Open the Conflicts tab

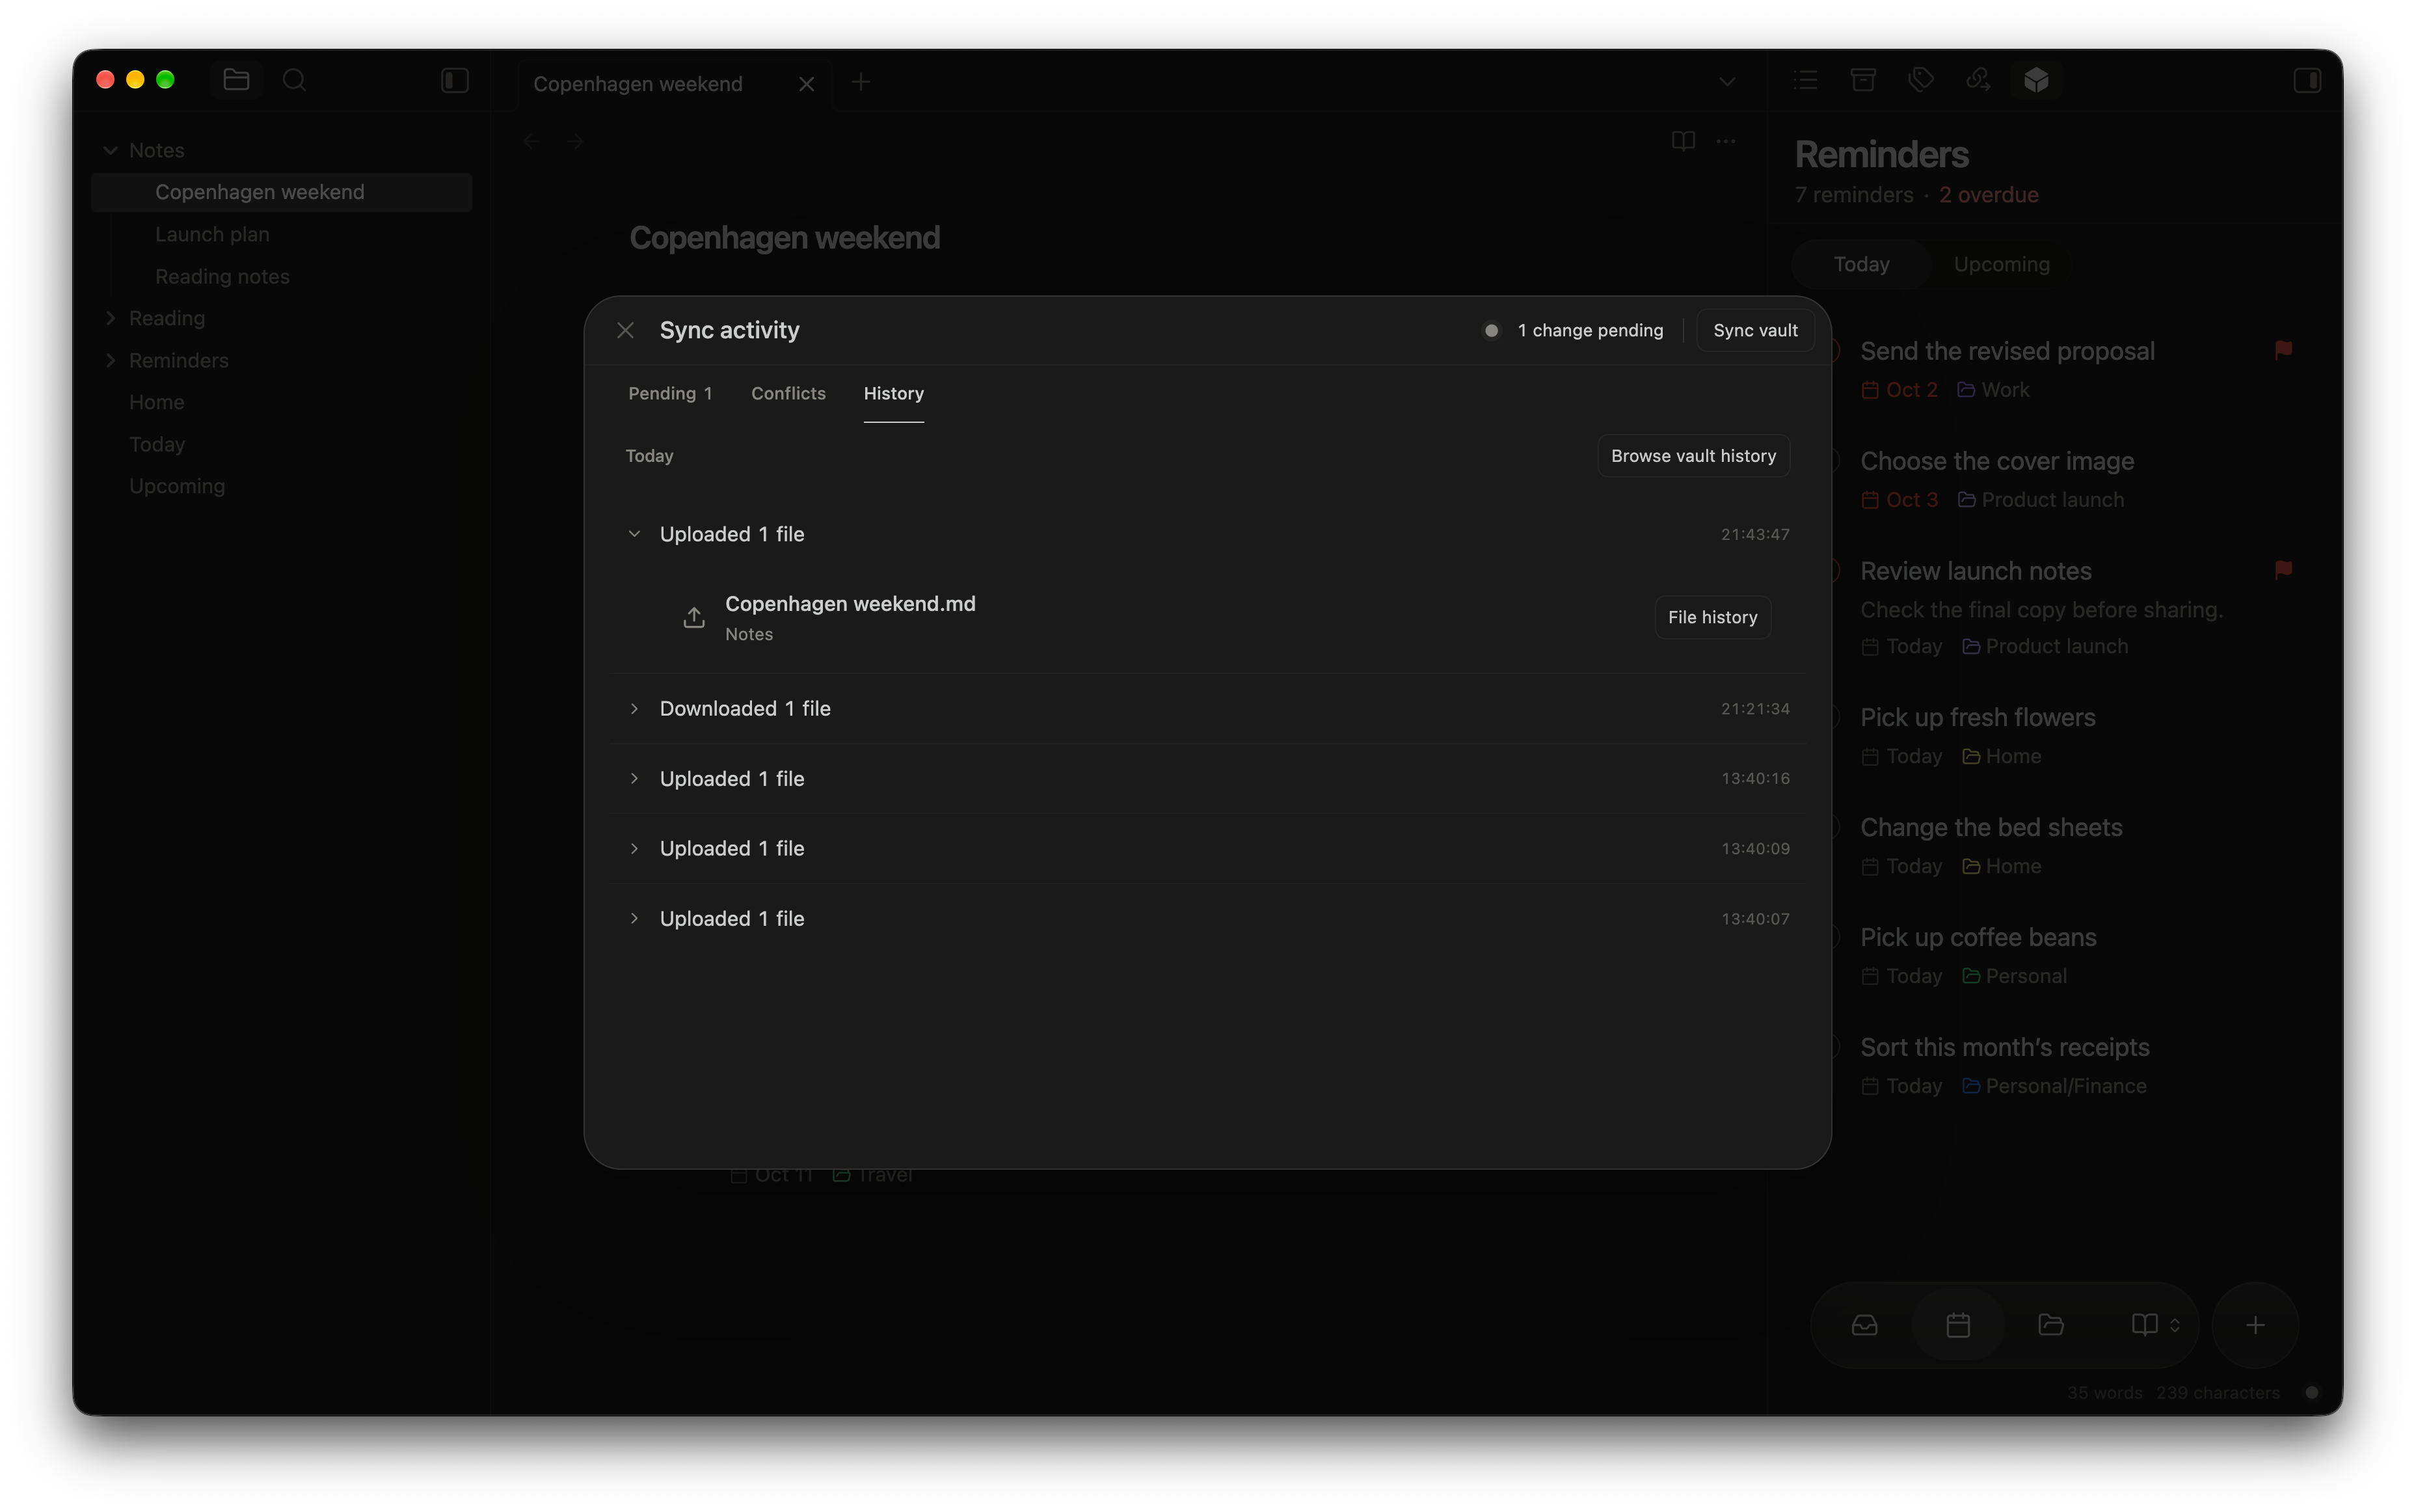click(788, 393)
